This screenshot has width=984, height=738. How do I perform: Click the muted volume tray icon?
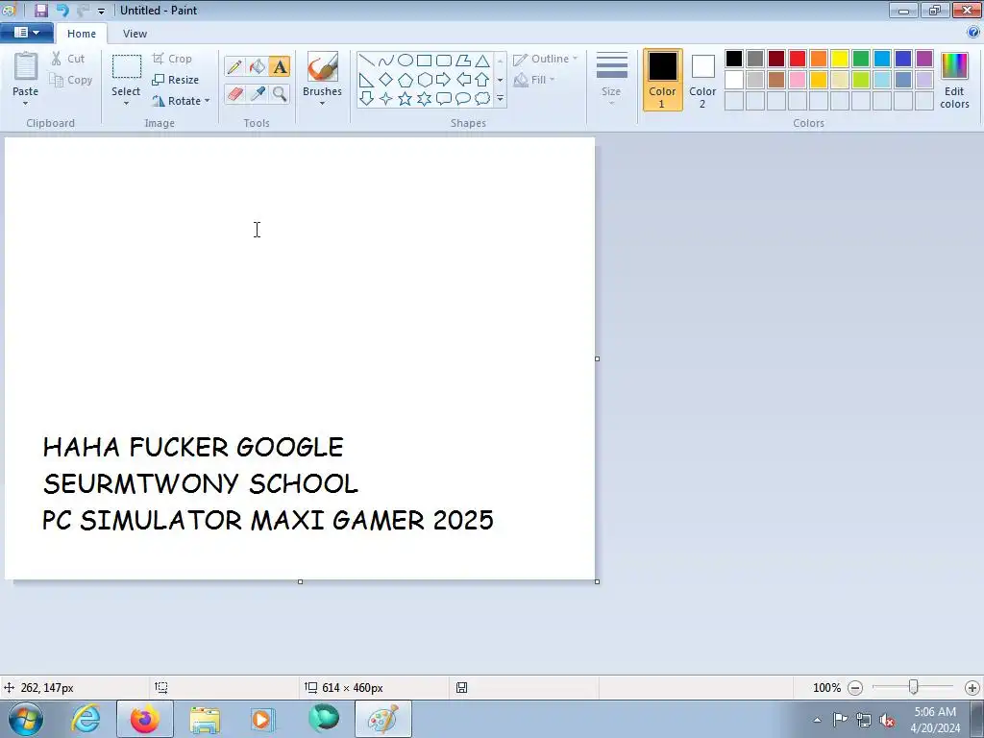(887, 721)
